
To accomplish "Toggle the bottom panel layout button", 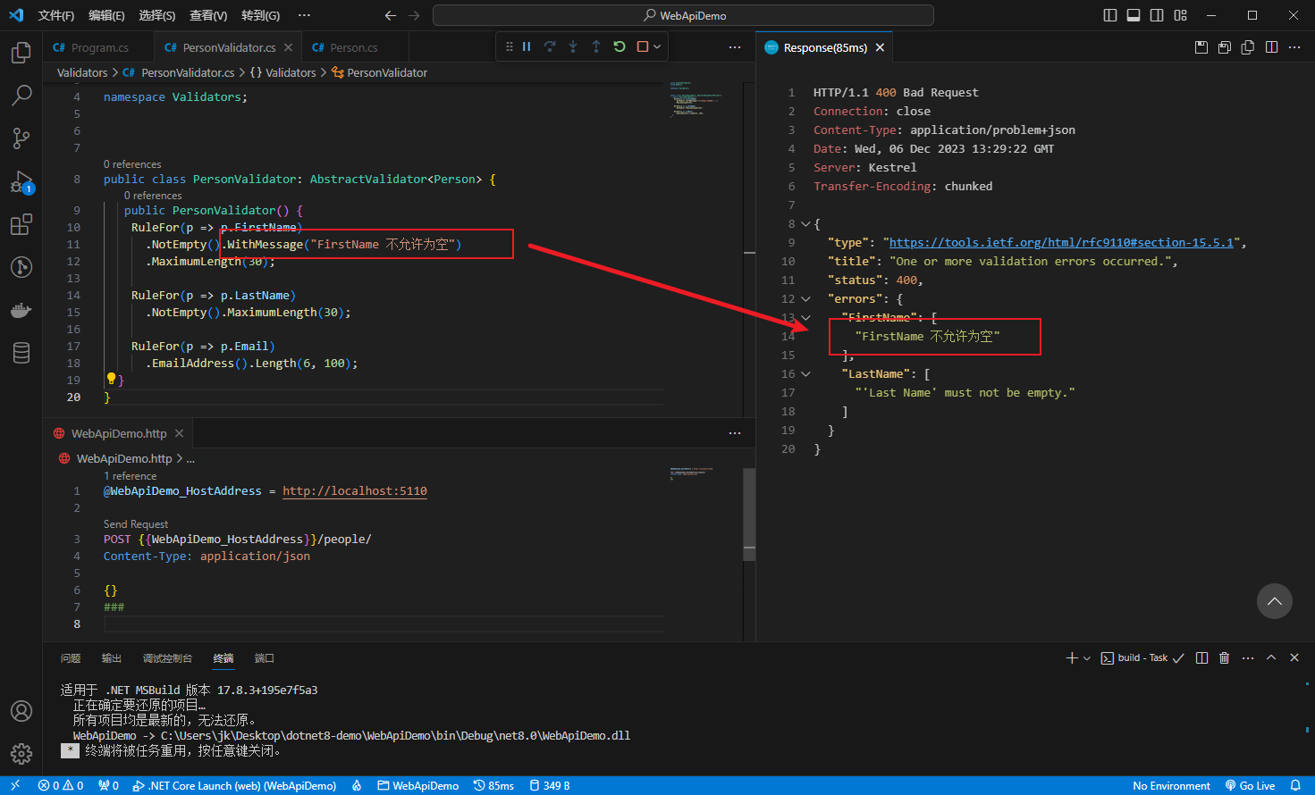I will coord(1134,15).
